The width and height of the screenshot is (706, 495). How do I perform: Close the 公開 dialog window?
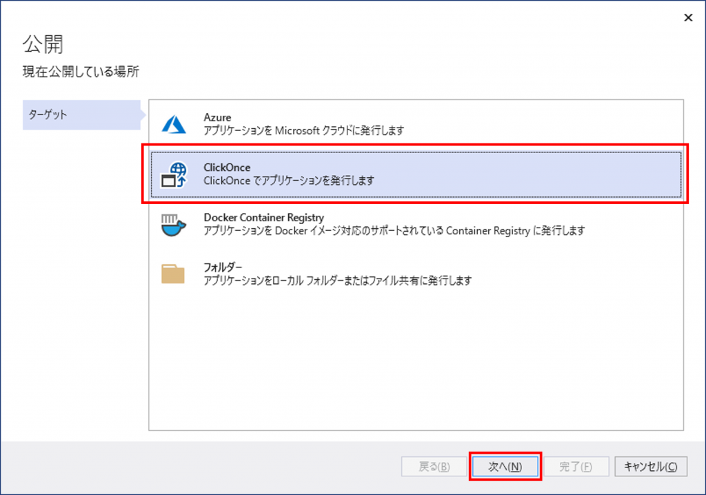tap(687, 18)
